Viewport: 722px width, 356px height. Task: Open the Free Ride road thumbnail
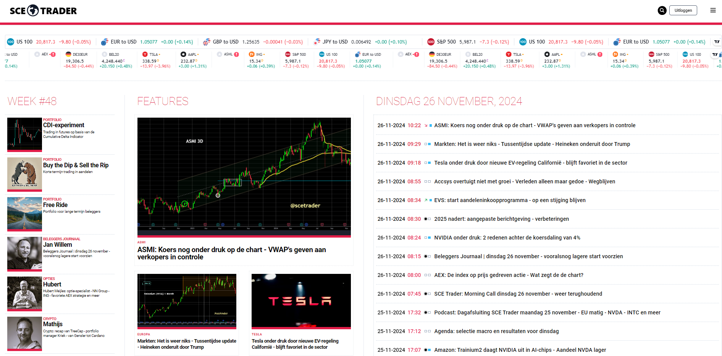[x=24, y=214]
